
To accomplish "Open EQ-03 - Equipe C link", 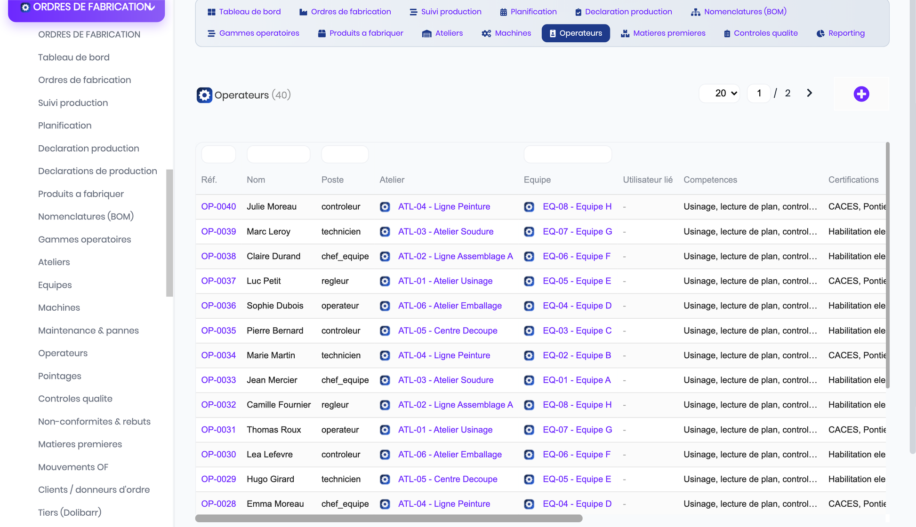I will click(x=577, y=331).
